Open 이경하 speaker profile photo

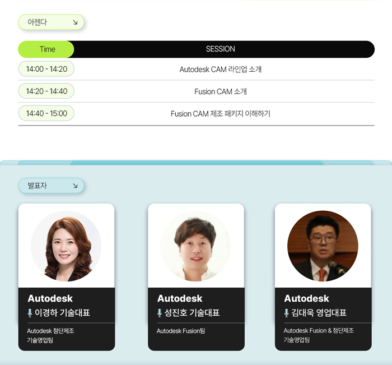(66, 246)
